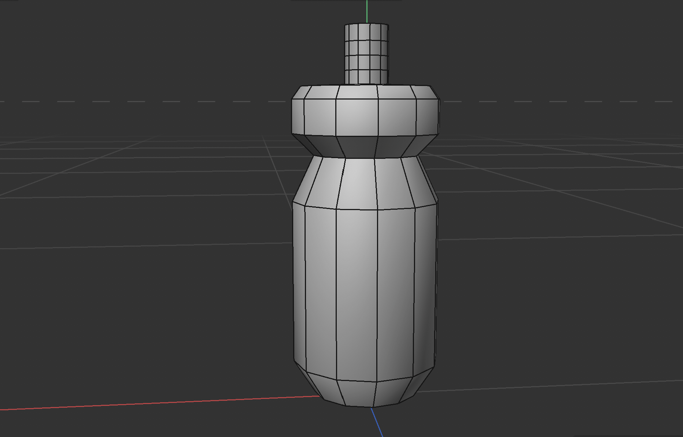Viewport: 683px width, 437px height.
Task: Click the vertical edge on the bottle's right silhouette
Action: click(x=437, y=293)
